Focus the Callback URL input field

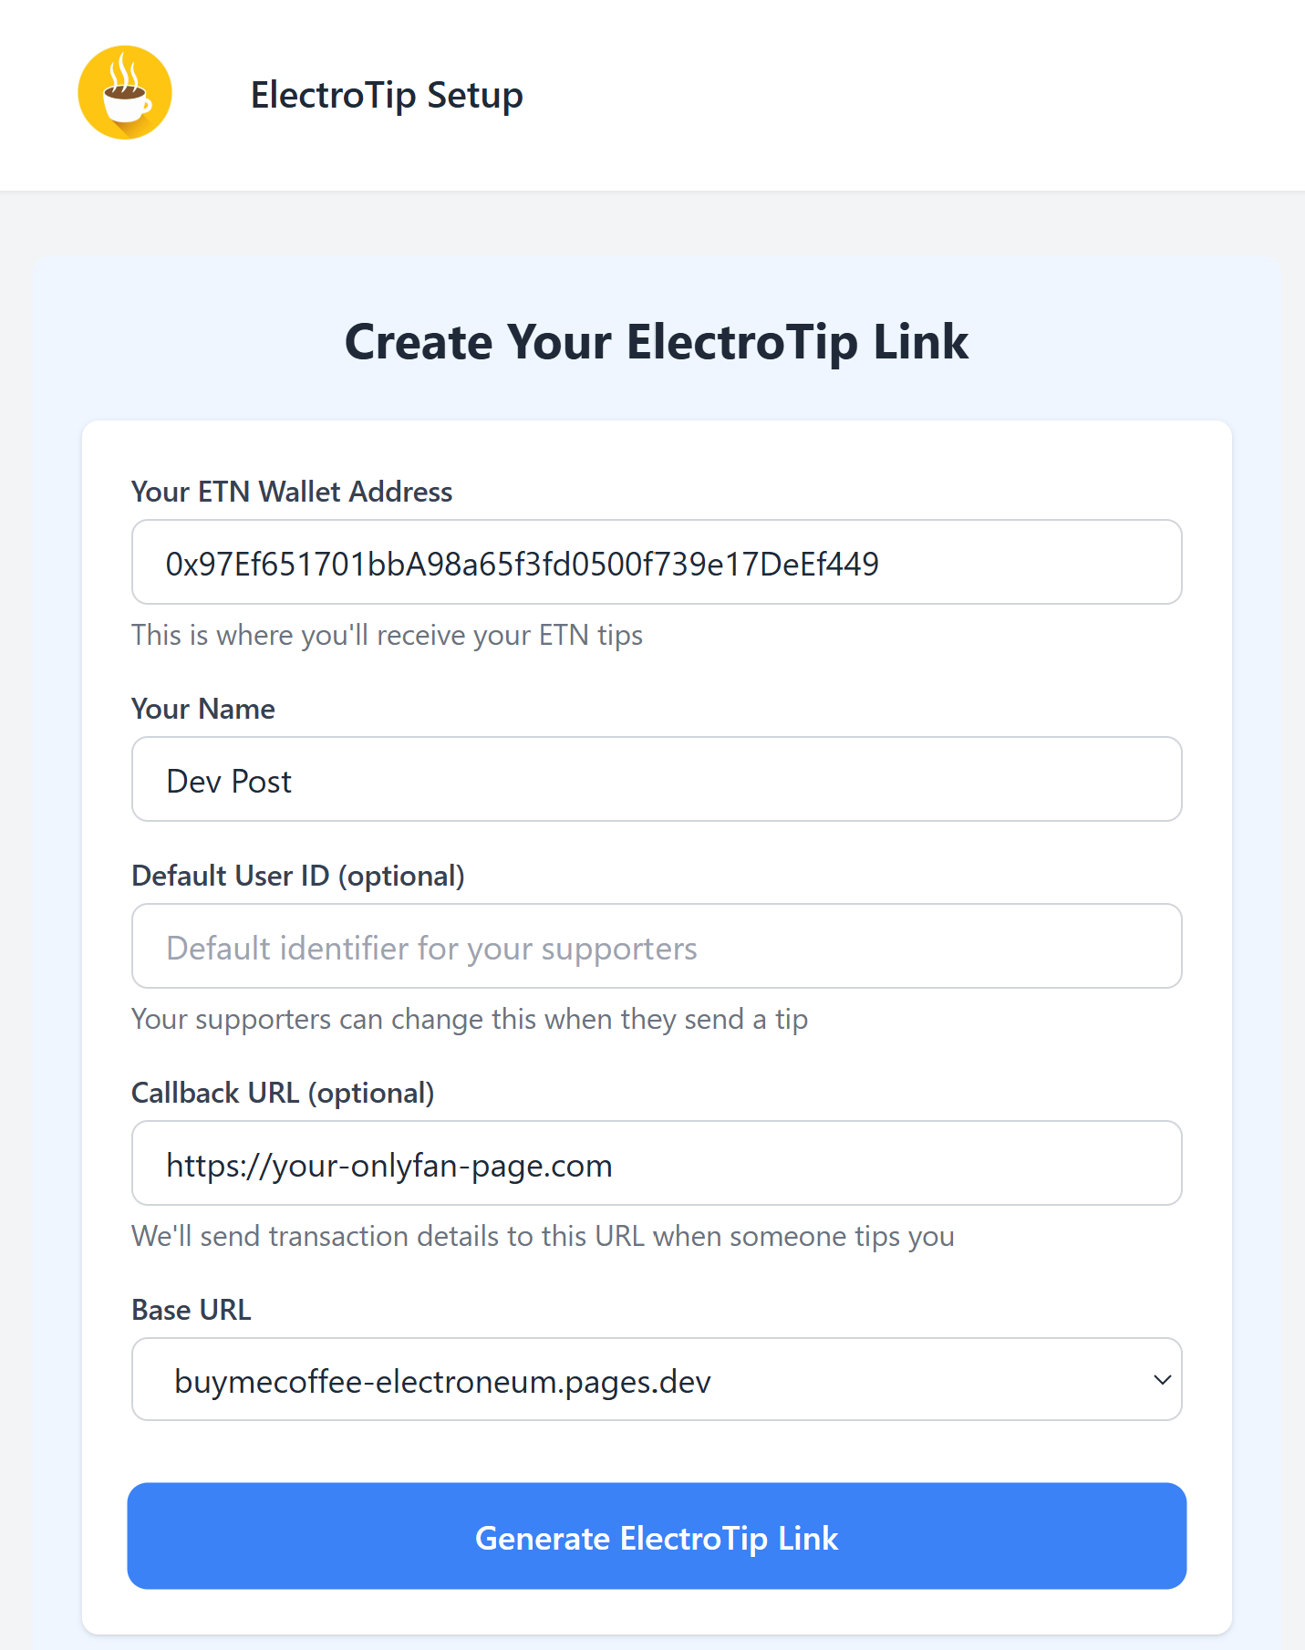pyautogui.click(x=657, y=1164)
